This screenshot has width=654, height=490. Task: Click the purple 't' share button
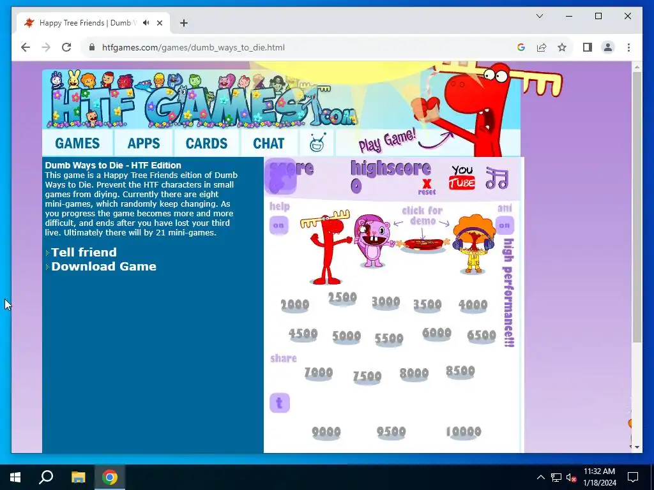pos(280,403)
